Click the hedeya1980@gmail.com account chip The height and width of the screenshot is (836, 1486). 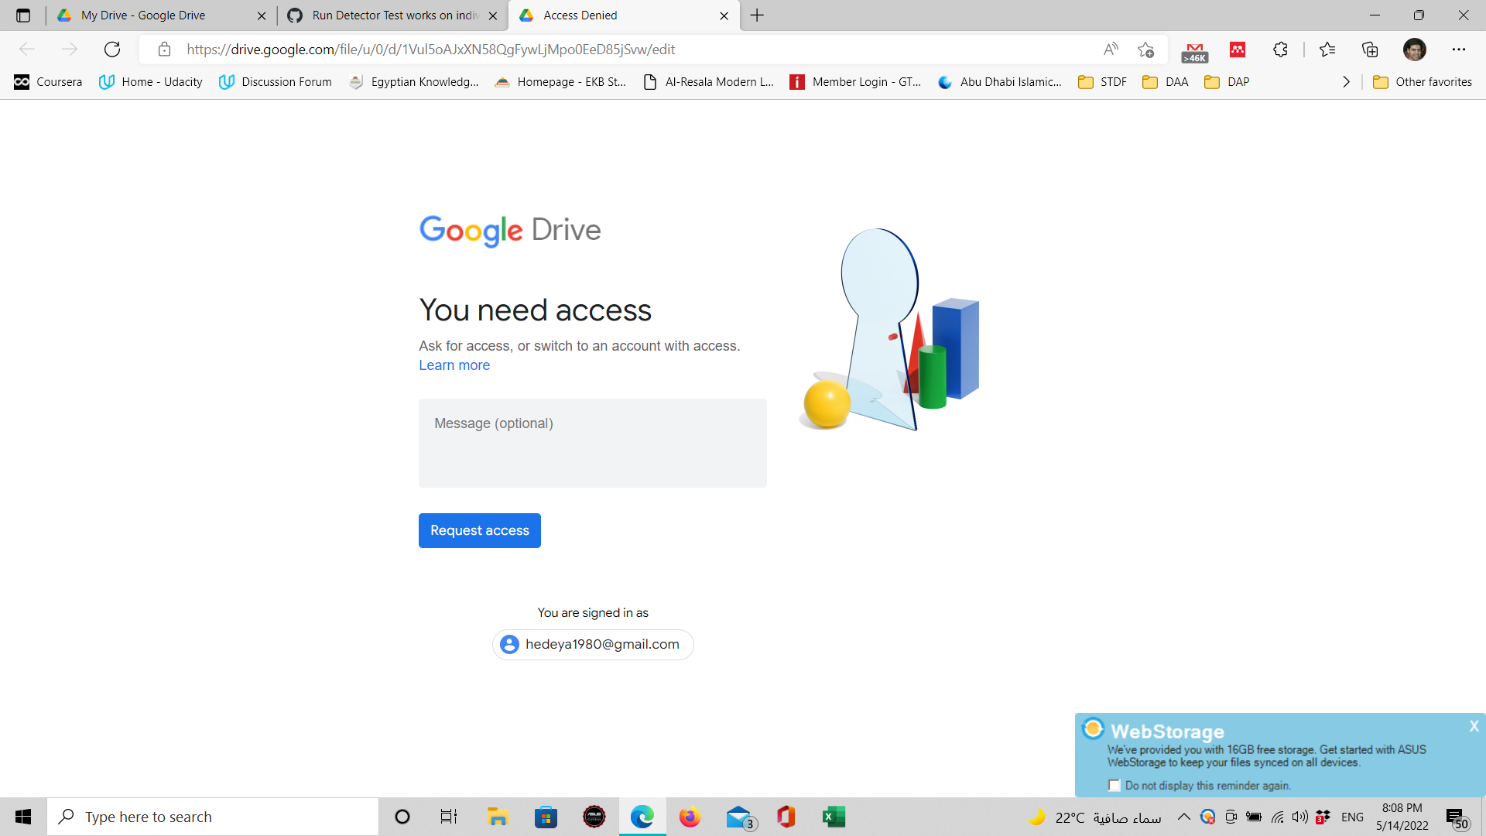click(593, 645)
